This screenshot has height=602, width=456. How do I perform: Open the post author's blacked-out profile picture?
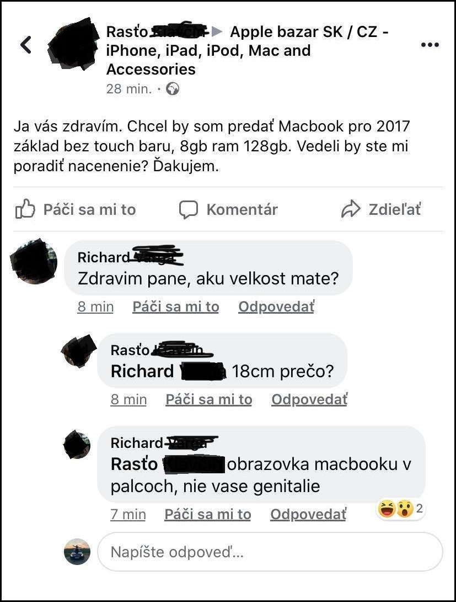pos(73,44)
